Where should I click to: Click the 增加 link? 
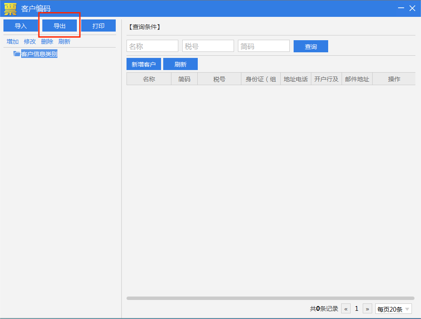tap(13, 41)
